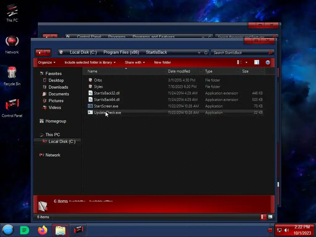
Task: Open the network icon in system tray
Action: (279, 230)
